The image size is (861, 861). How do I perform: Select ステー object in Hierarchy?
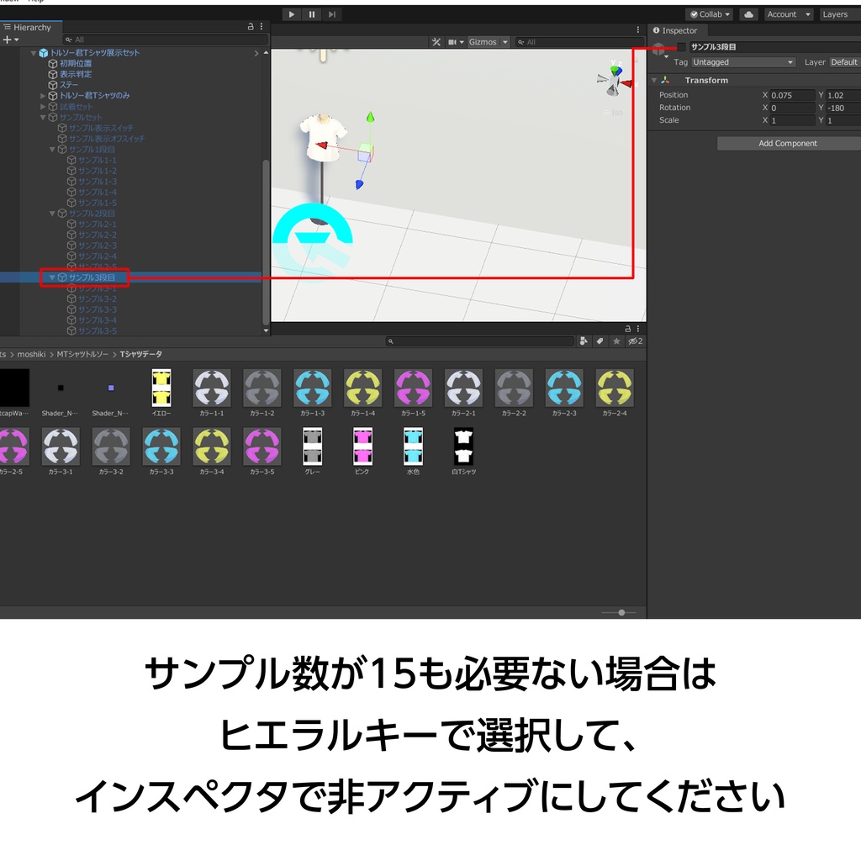pos(69,85)
